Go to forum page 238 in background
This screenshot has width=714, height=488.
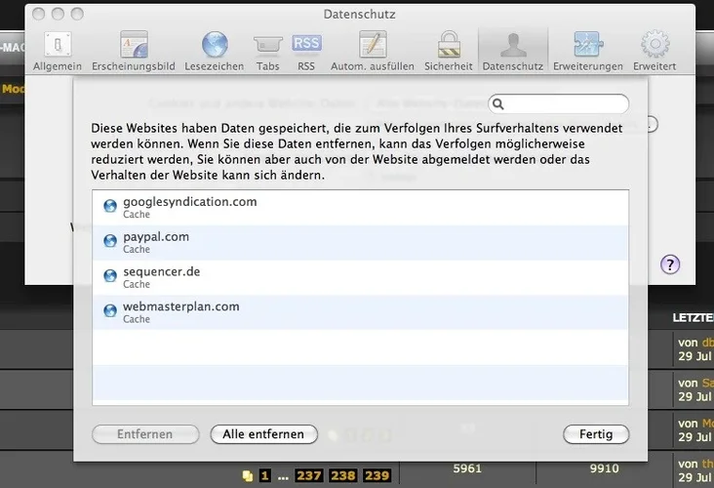pos(343,475)
